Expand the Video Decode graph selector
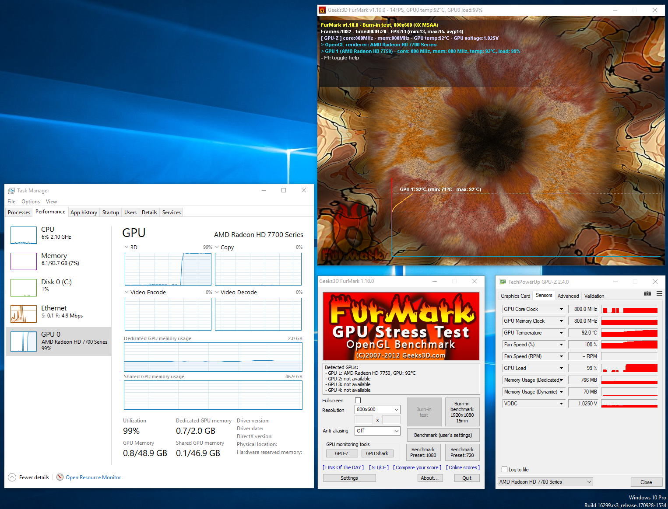Screen dimensions: 668x509 [x=217, y=292]
